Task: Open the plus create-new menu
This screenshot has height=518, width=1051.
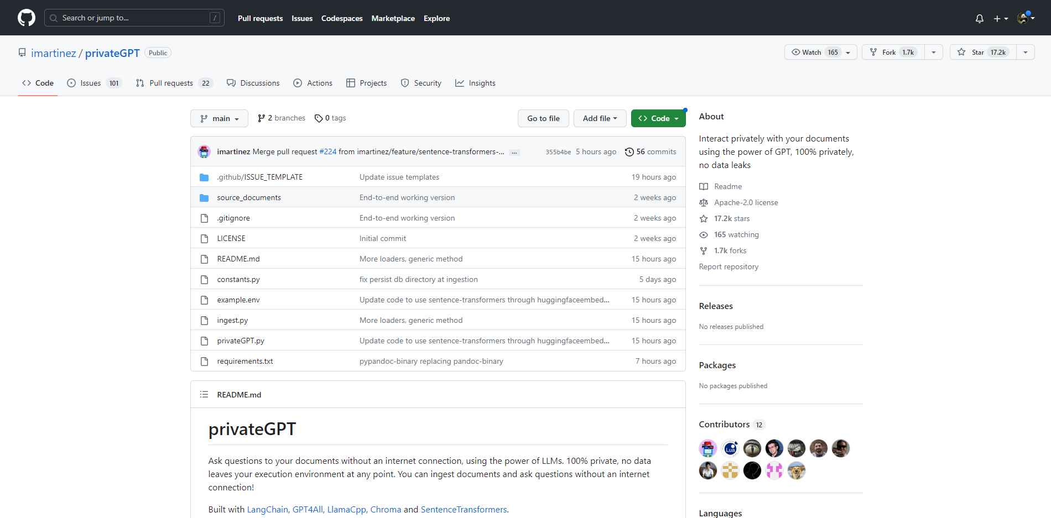Action: 1001,18
